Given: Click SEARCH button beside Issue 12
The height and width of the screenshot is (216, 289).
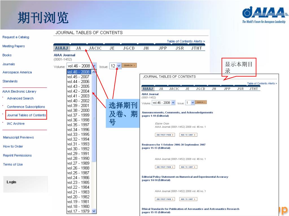Looking at the screenshot, I should tap(129, 65).
